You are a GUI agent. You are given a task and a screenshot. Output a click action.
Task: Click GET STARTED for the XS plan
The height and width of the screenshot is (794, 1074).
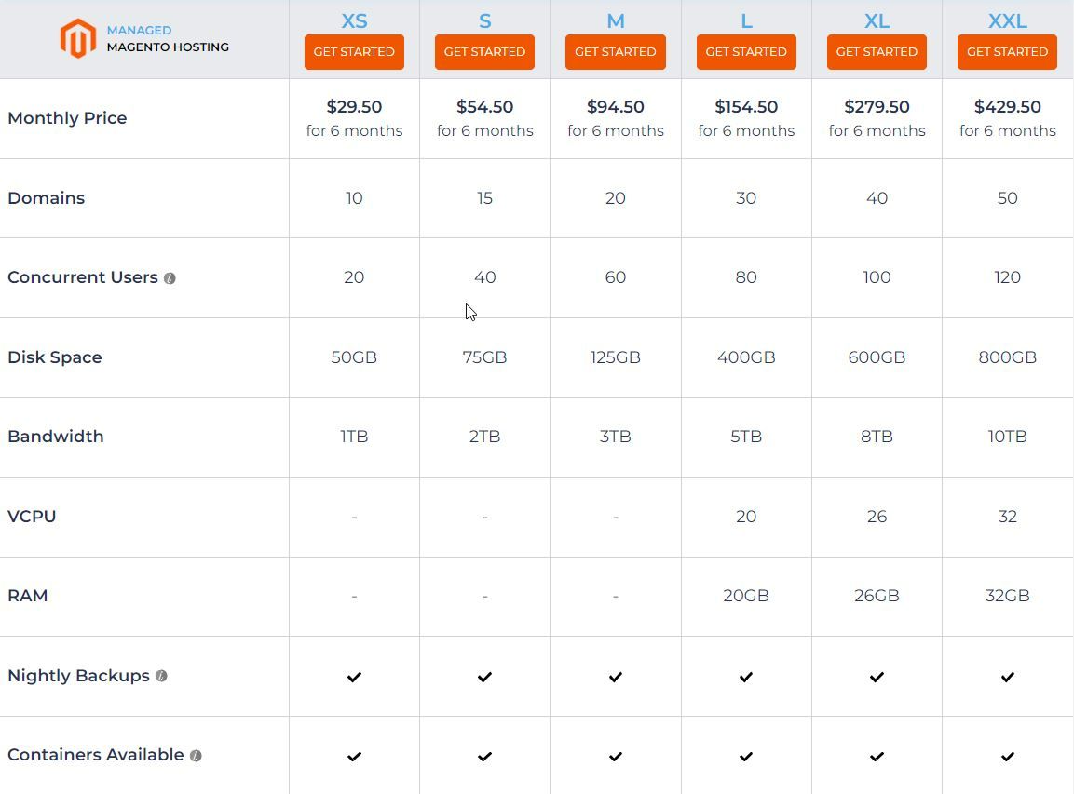(x=354, y=52)
